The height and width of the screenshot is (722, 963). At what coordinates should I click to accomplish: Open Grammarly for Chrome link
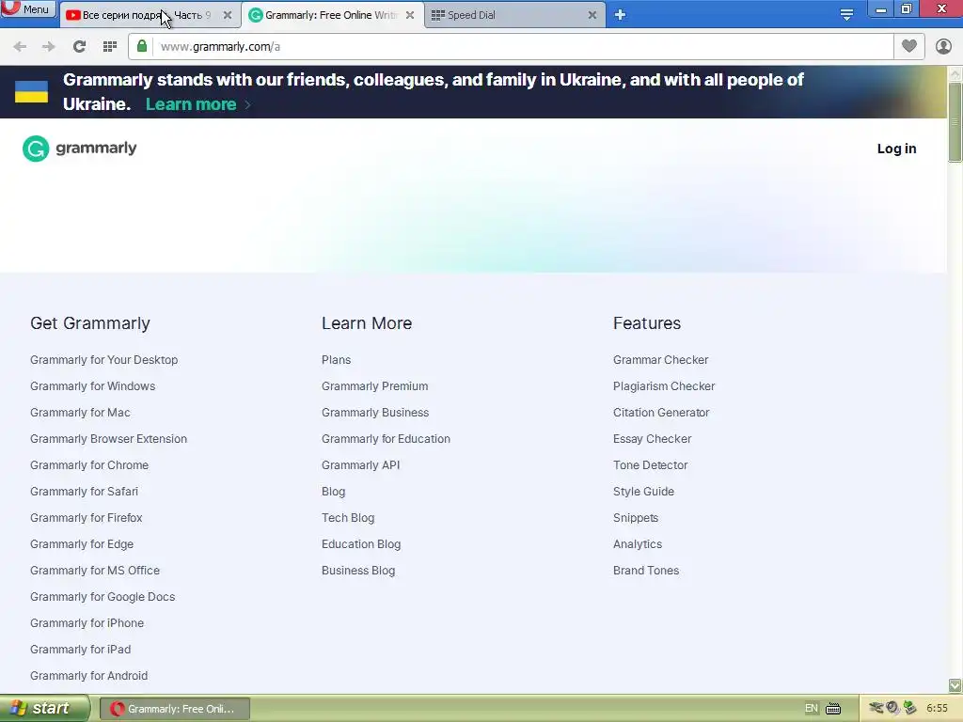point(89,465)
